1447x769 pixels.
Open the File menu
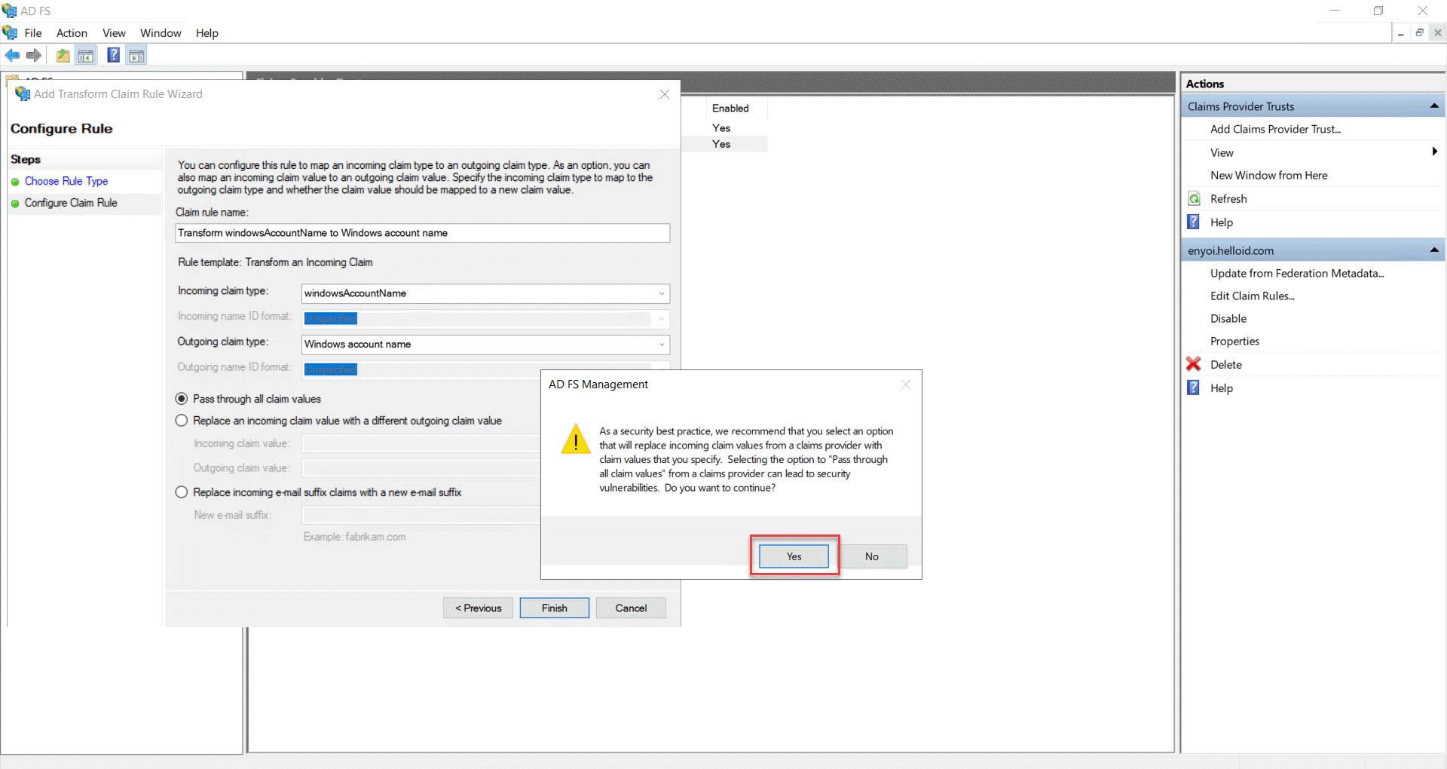(33, 33)
